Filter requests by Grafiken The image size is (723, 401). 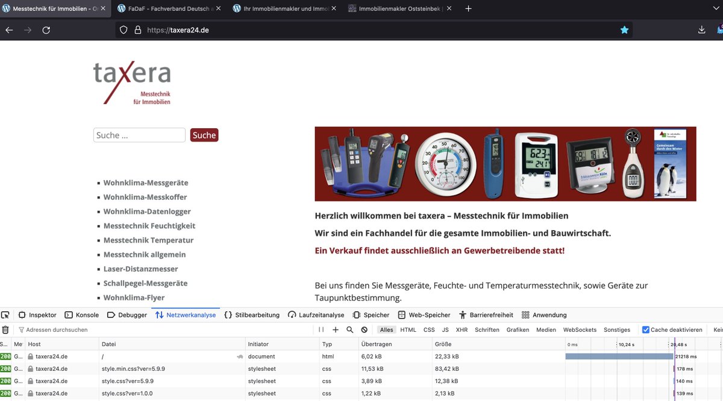(x=518, y=330)
